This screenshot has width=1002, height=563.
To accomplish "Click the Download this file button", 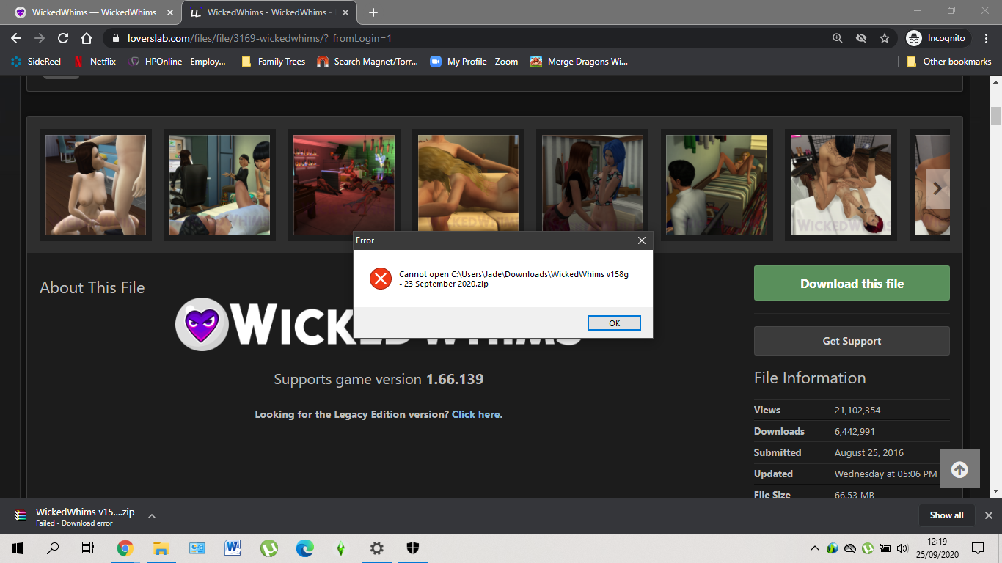I will click(852, 284).
